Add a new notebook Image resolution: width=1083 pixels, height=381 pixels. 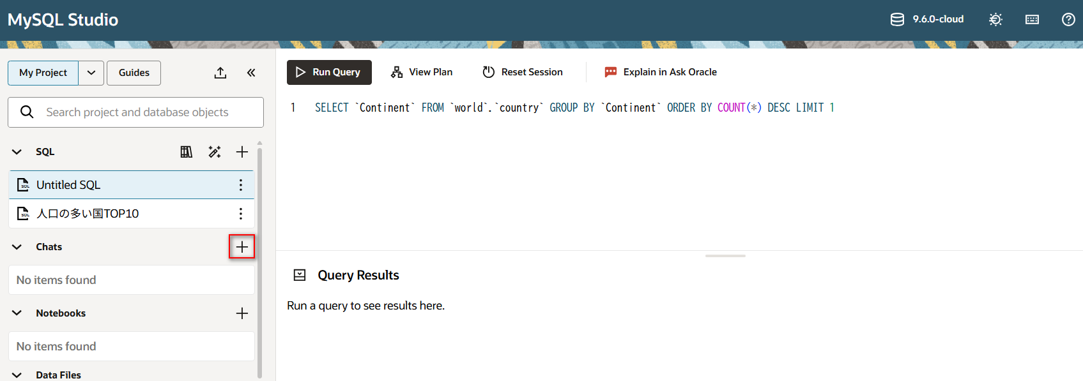tap(242, 313)
